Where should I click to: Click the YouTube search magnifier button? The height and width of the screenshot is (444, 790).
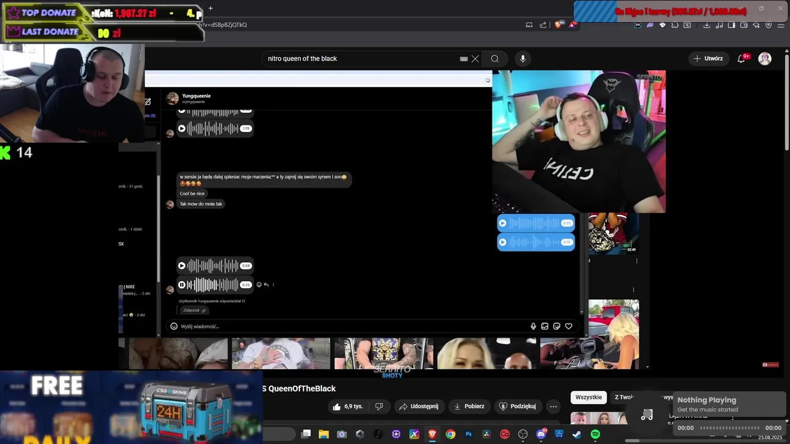point(495,59)
